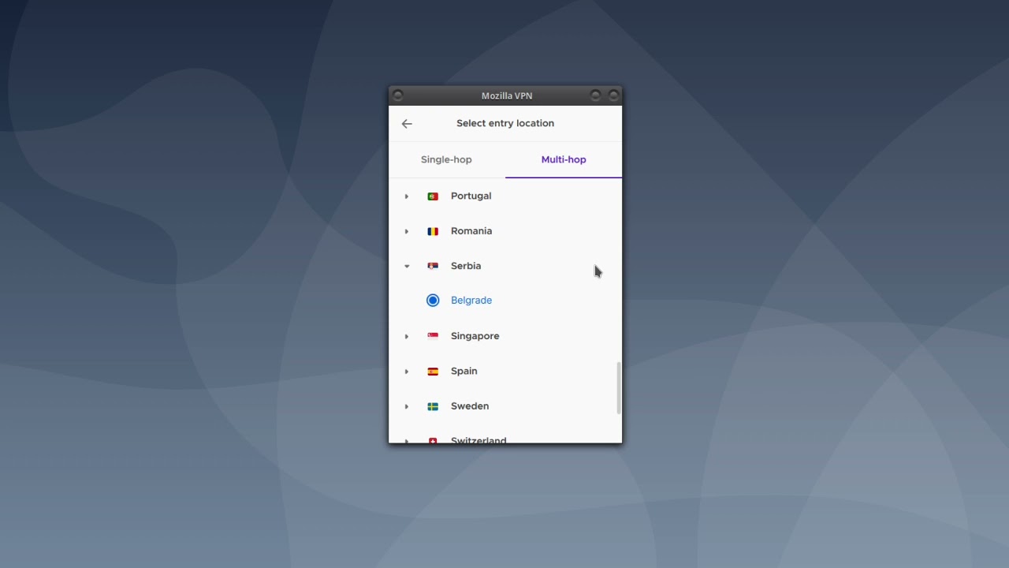Screen dimensions: 1009x568
Task: Expand the Singapore server list
Action: pos(407,336)
